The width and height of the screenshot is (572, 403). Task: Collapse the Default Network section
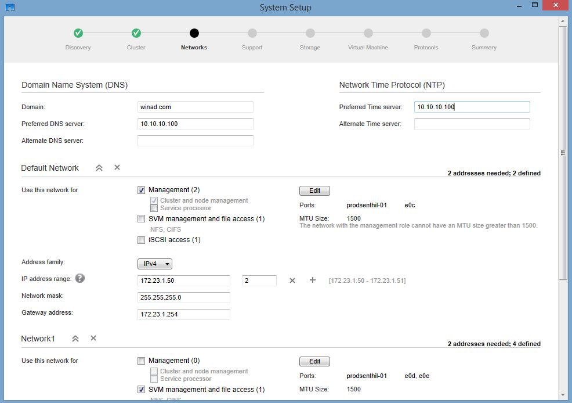(99, 167)
